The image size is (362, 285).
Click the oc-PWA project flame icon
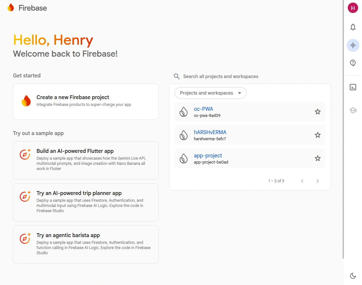(184, 112)
